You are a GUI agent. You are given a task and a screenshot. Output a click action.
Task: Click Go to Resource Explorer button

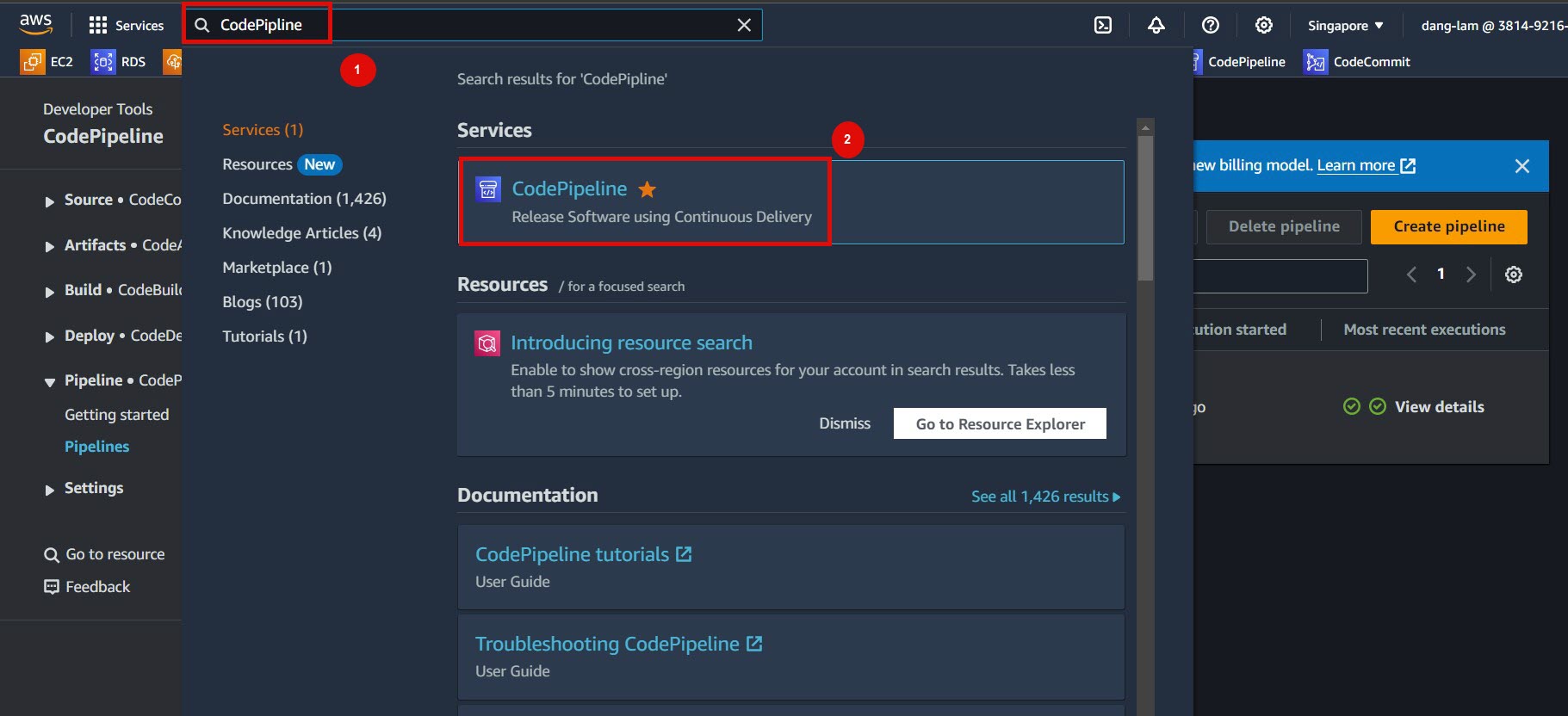(x=1000, y=423)
